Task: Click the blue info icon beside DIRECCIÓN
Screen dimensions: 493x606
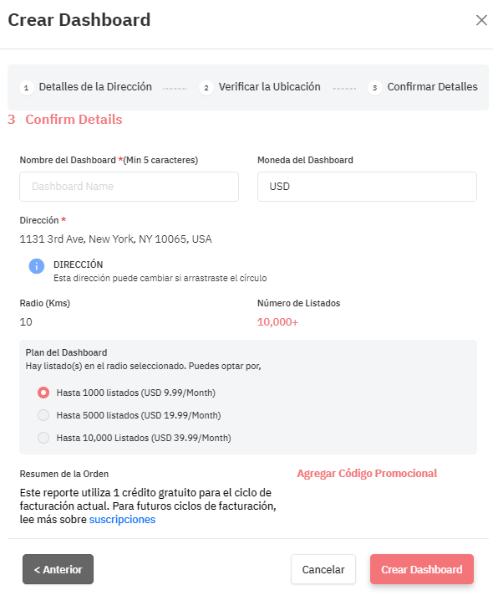Action: click(37, 266)
